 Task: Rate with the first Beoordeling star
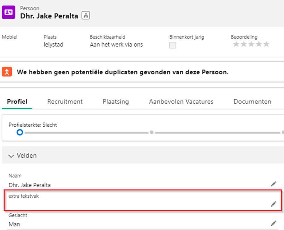click(236, 44)
